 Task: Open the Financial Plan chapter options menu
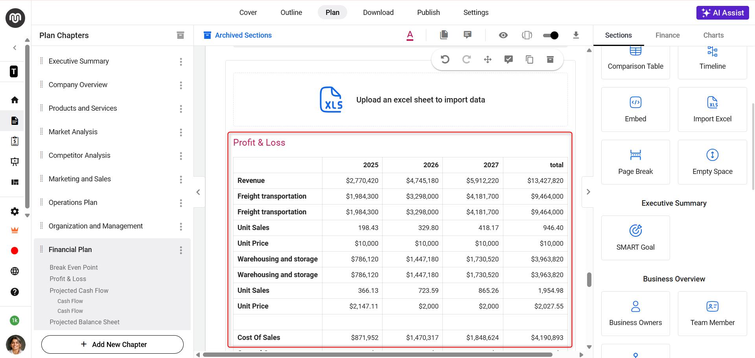(181, 250)
